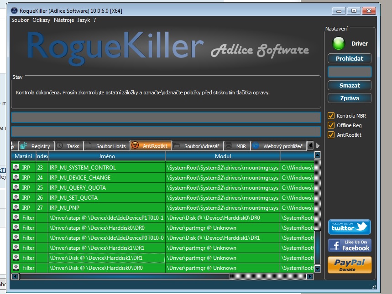The image size is (392, 294).
Task: Click the clock icon on Tasks tab
Action: [59, 145]
